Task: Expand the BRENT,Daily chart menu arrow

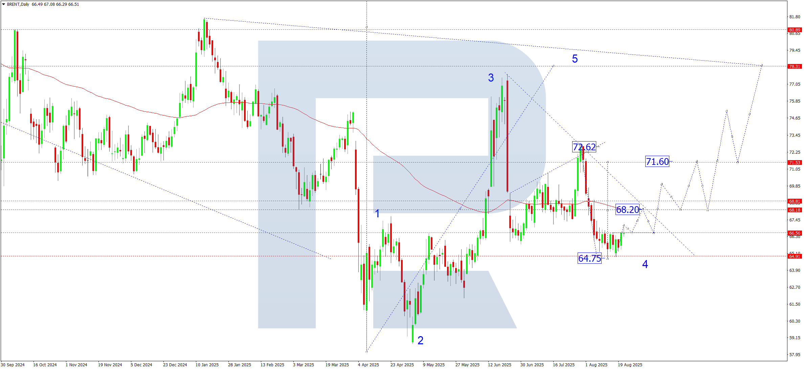Action: pyautogui.click(x=3, y=4)
